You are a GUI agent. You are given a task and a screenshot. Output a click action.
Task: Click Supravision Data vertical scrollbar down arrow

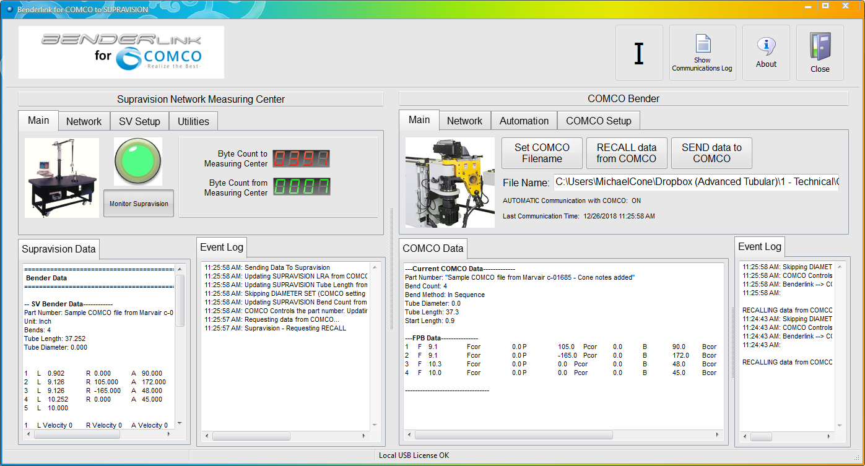click(180, 423)
